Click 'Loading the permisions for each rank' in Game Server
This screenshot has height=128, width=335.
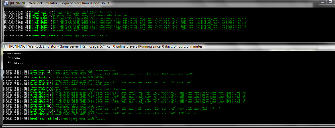tap(74, 91)
